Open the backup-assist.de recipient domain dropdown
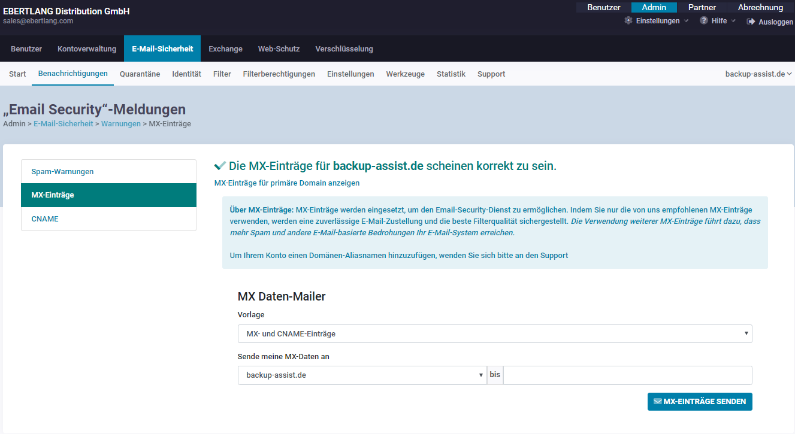The height and width of the screenshot is (434, 795). [x=362, y=375]
